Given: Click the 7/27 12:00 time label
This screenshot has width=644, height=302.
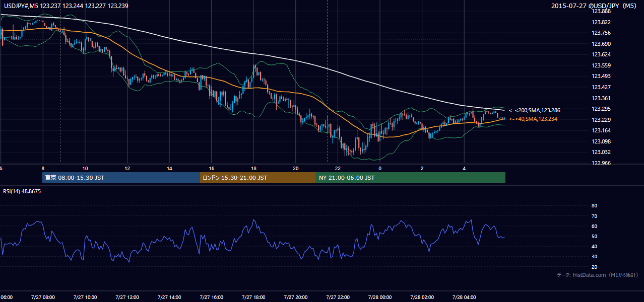Looking at the screenshot, I should 126,297.
